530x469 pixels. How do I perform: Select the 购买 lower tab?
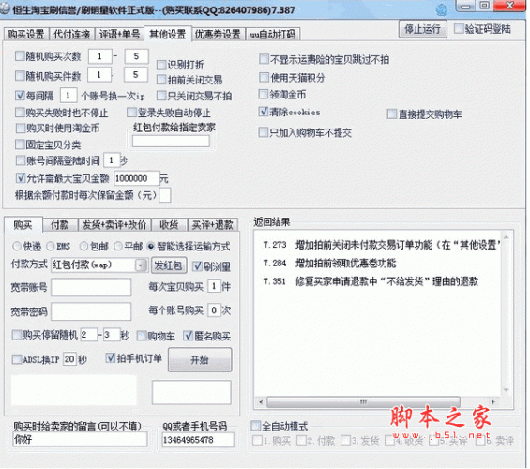click(x=23, y=225)
